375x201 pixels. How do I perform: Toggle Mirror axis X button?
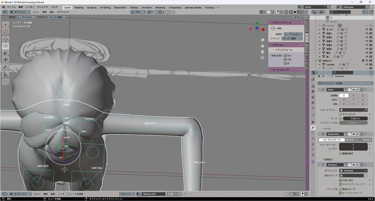[x=344, y=96]
